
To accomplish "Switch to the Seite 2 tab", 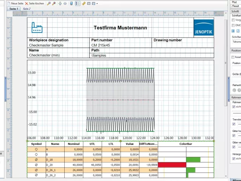I will point(27,8).
